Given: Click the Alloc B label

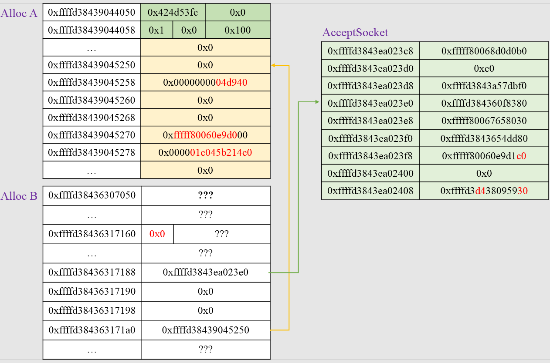Looking at the screenshot, I should 19,196.
